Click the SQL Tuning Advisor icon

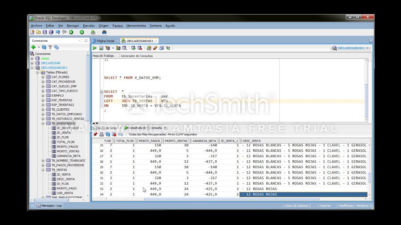click(x=124, y=48)
